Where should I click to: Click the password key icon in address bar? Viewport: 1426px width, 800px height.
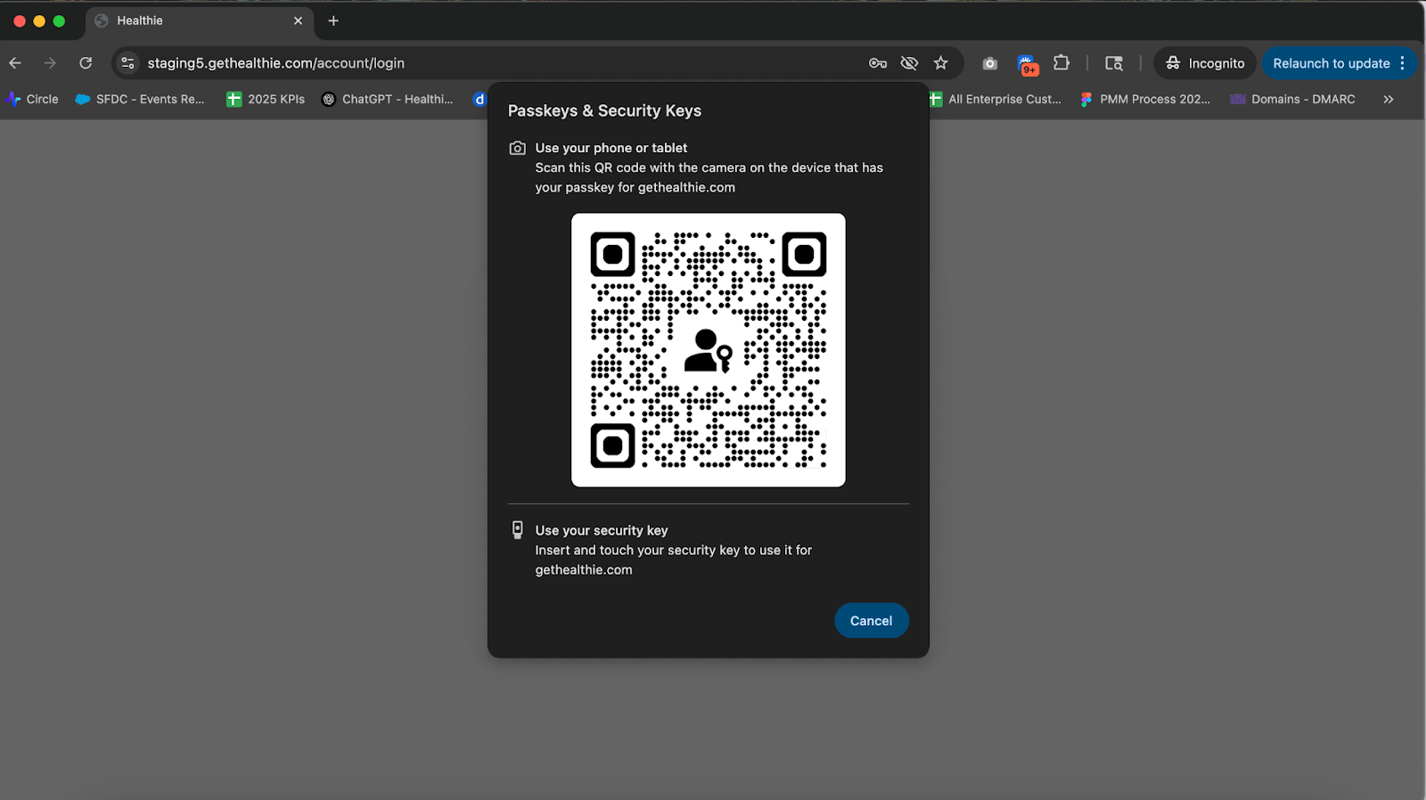[878, 63]
